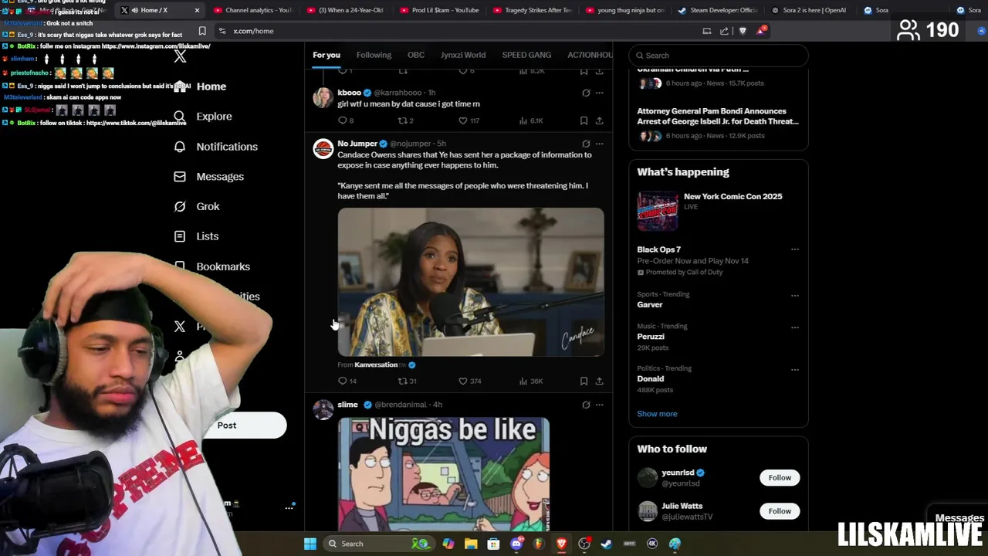This screenshot has width=988, height=556.
Task: Open X logo home icon in sidebar
Action: point(180,56)
